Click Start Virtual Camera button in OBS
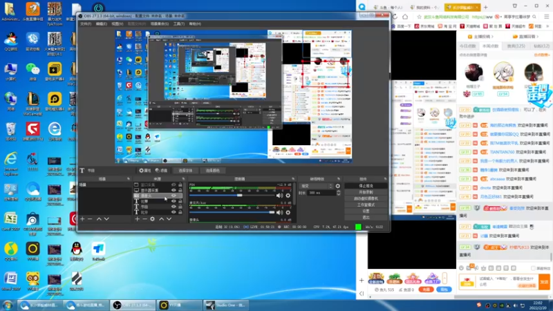The height and width of the screenshot is (311, 553). click(x=366, y=198)
